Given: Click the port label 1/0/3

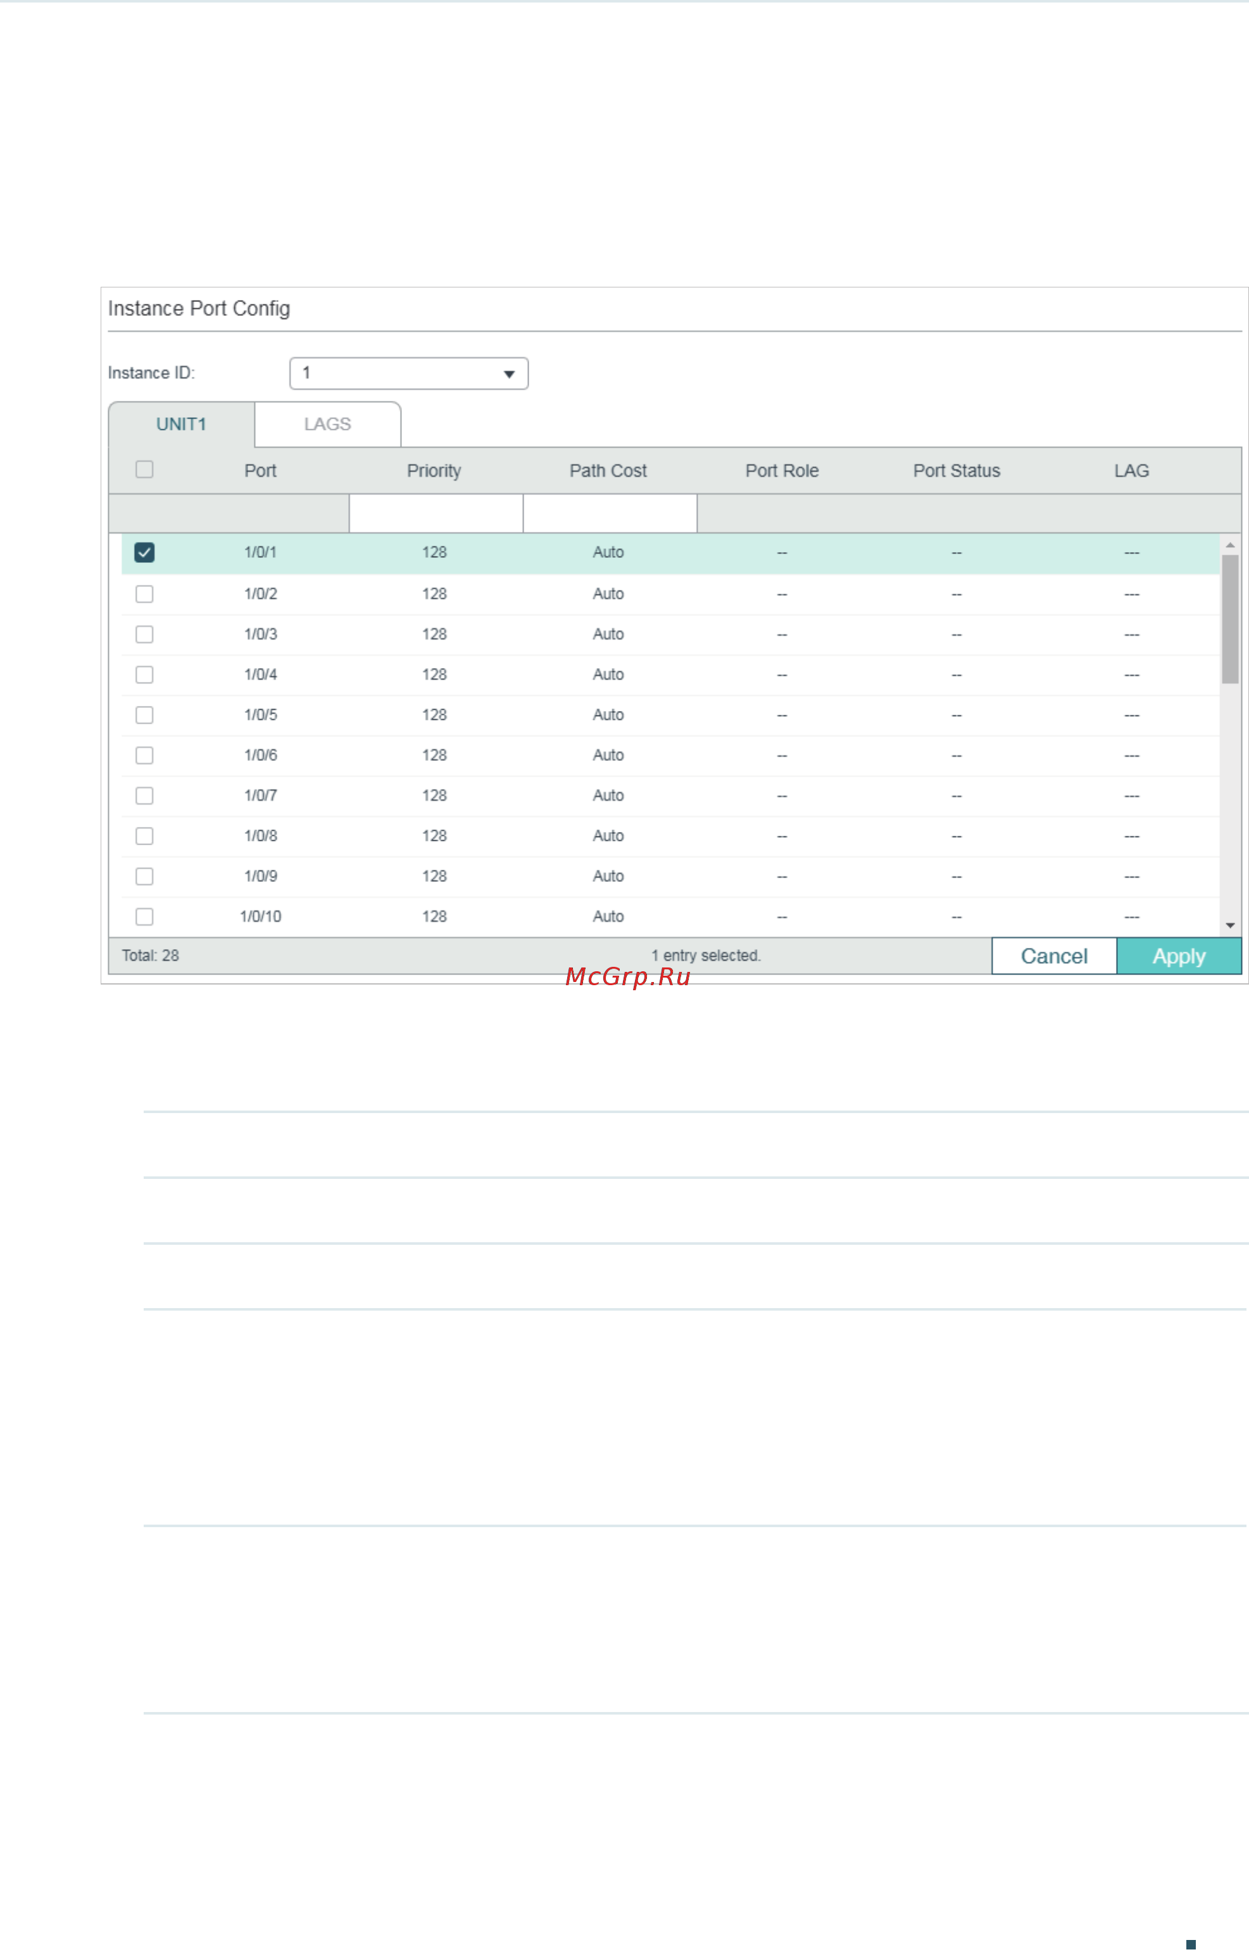Looking at the screenshot, I should 260,634.
